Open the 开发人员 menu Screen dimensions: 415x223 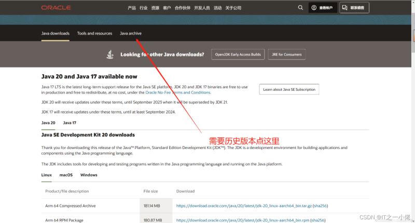click(x=202, y=8)
